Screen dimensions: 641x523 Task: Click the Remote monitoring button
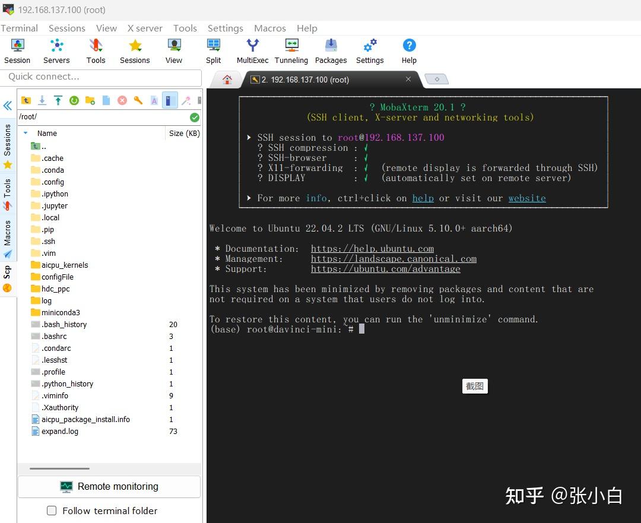coord(109,486)
